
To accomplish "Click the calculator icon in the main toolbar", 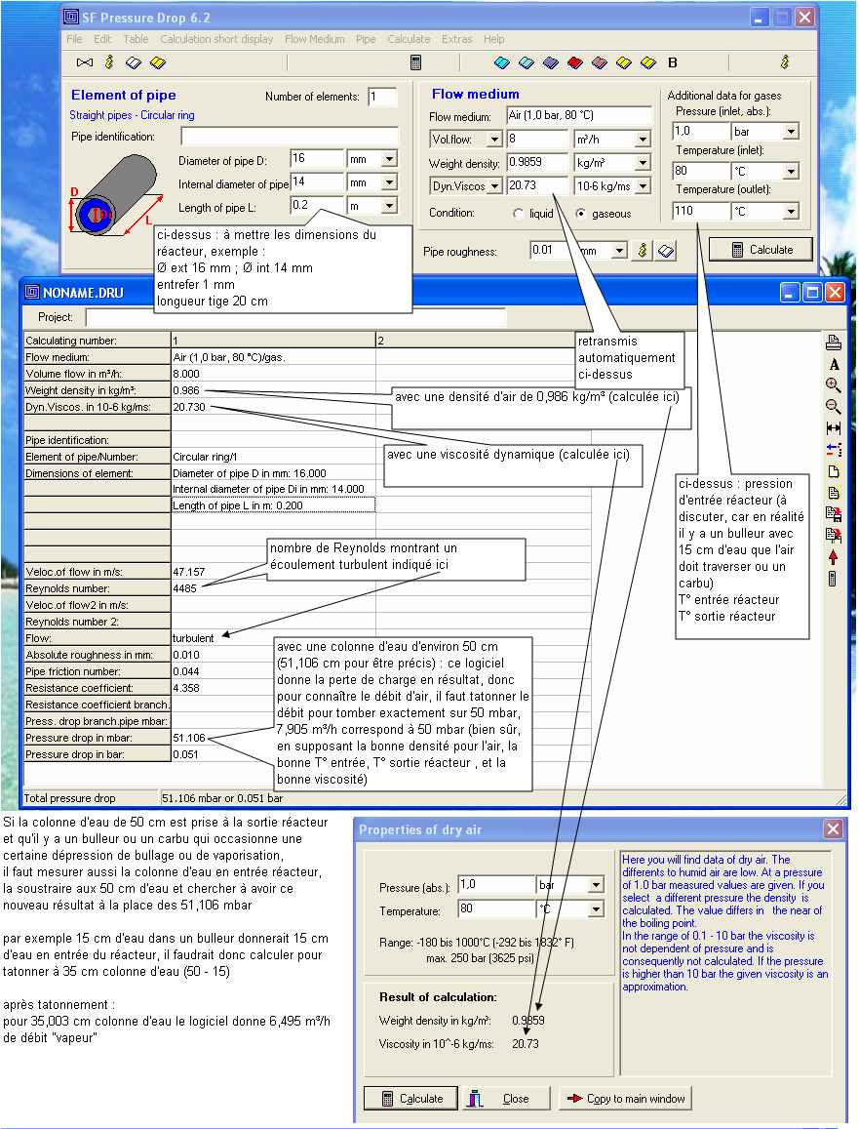I will pos(416,62).
